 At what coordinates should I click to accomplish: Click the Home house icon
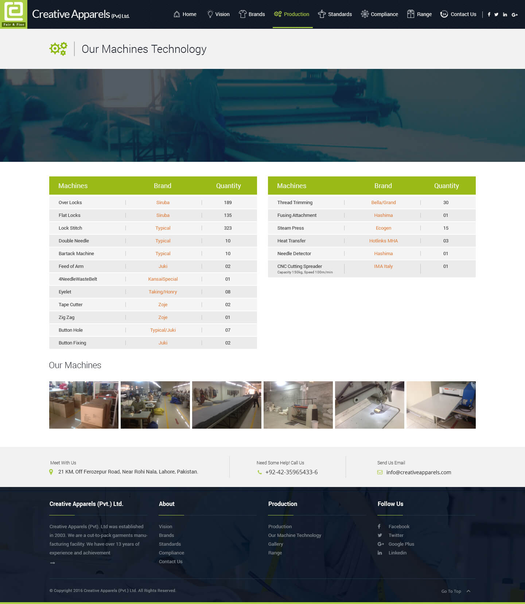pos(177,14)
